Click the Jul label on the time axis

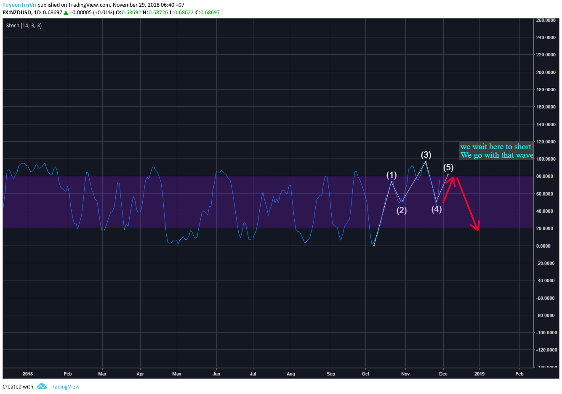[253, 374]
